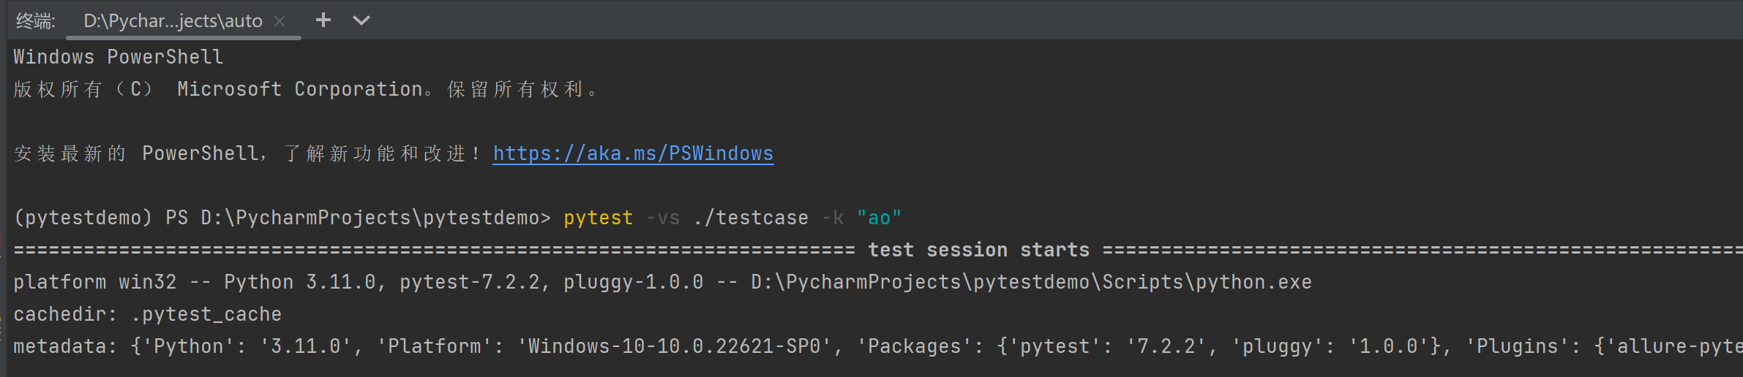Click the "ao" keyword string
1743x377 pixels.
[879, 218]
